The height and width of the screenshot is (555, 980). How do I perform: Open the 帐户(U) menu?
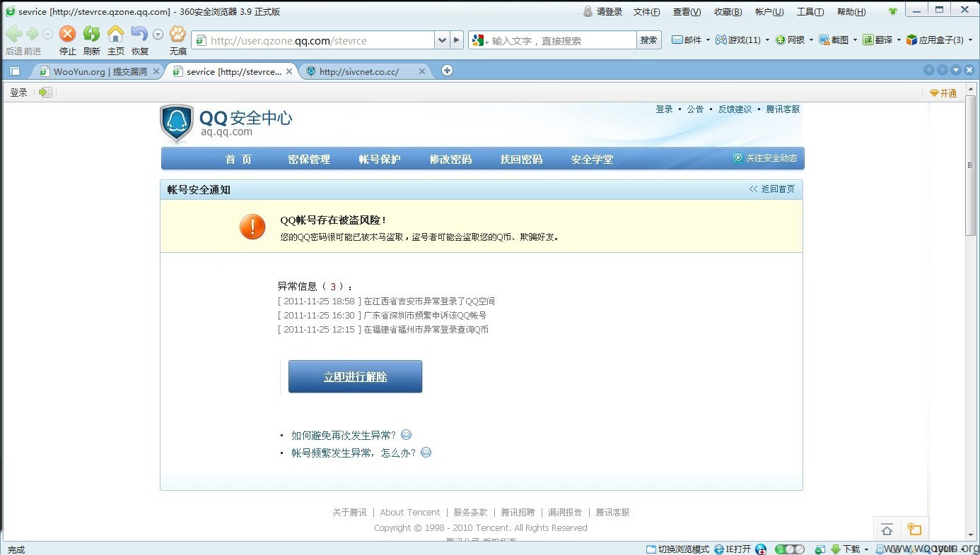(769, 11)
